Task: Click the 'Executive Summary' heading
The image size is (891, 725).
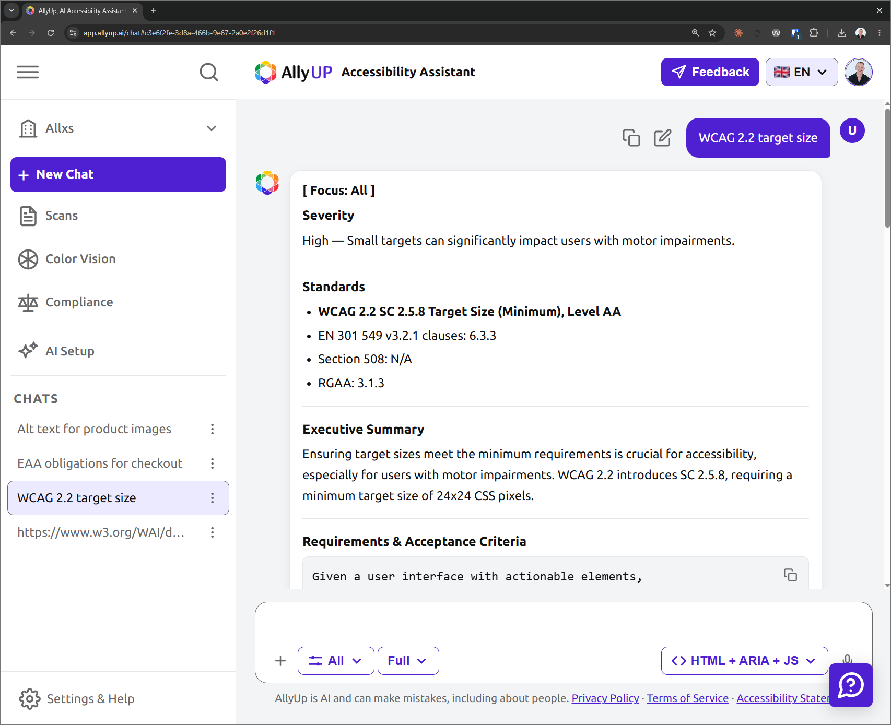Action: [x=364, y=430]
